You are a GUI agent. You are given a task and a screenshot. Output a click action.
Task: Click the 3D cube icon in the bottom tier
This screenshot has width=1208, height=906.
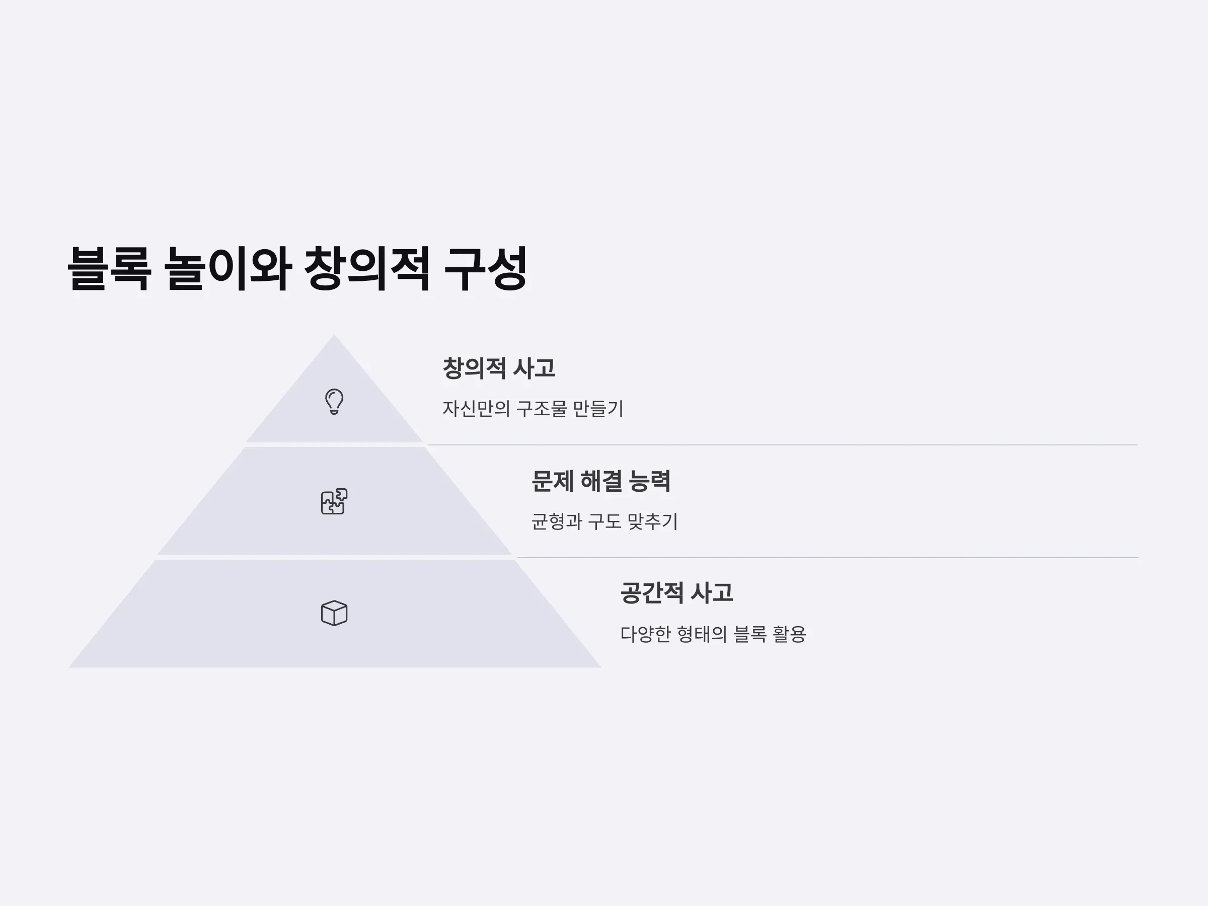pos(334,613)
